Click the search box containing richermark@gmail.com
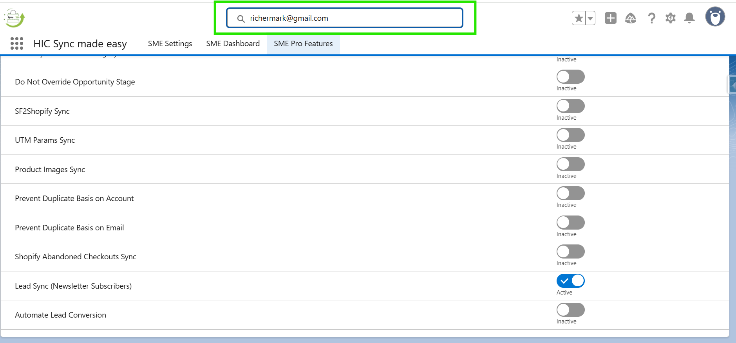736x343 pixels. (x=345, y=18)
